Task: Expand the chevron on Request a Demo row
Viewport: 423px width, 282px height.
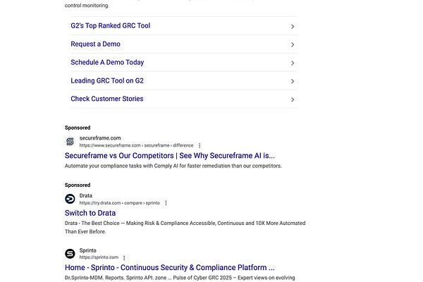Action: (x=293, y=45)
